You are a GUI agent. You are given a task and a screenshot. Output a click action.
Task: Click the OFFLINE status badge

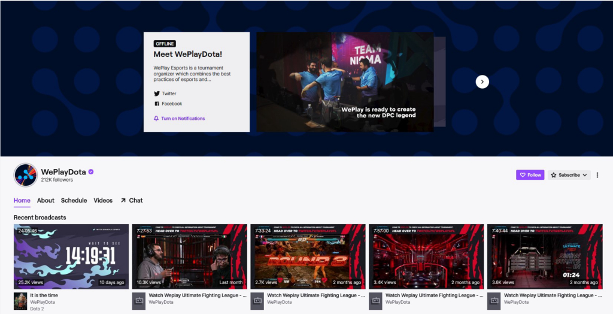coord(165,44)
